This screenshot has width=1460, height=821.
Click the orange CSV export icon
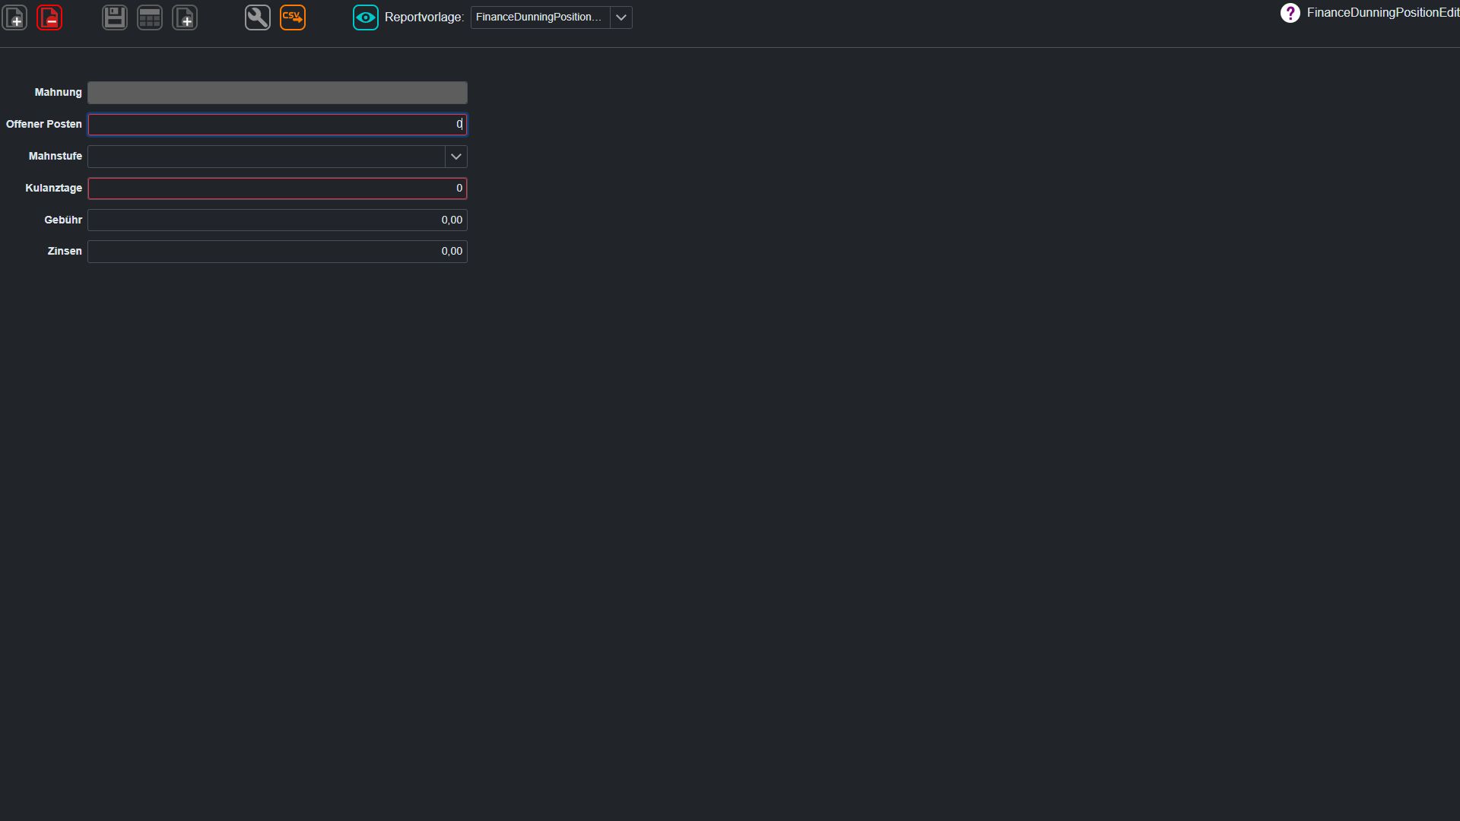[293, 17]
